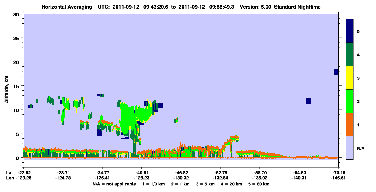
Task: Click the 10 altitude tick label
Action: coord(17,110)
